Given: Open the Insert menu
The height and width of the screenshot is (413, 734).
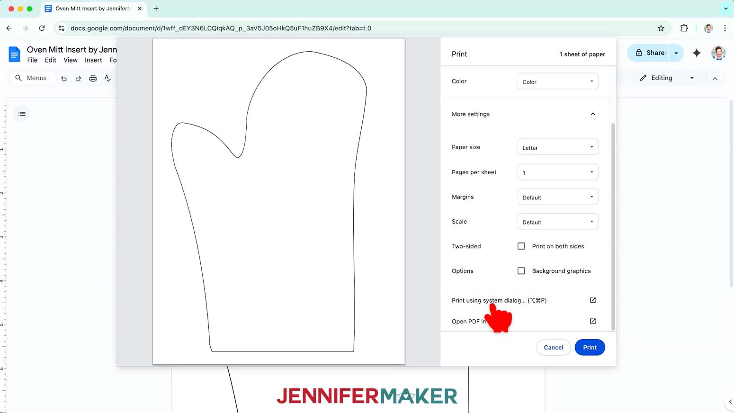Looking at the screenshot, I should tap(93, 60).
